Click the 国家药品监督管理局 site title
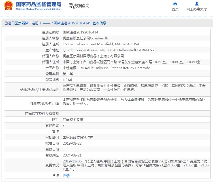 pos(39,4)
